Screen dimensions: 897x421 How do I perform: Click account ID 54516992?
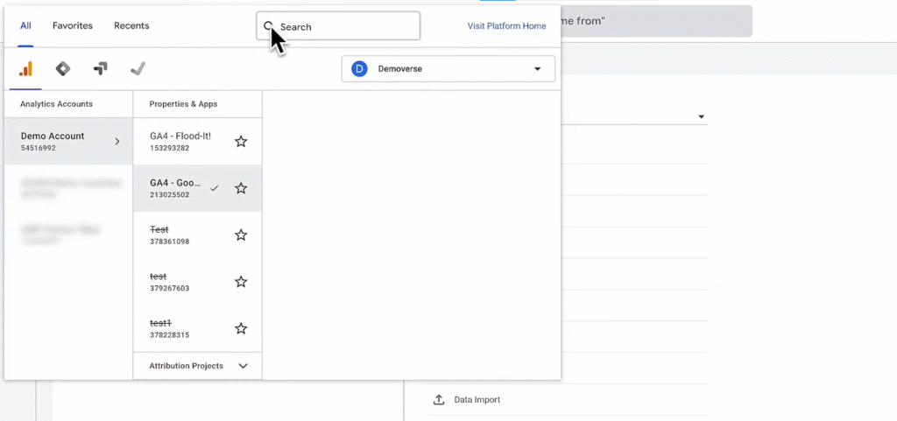[x=39, y=148]
